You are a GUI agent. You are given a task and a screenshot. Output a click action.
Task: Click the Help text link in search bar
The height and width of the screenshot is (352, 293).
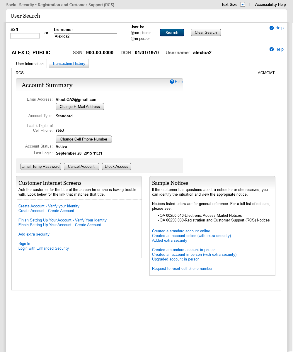(x=280, y=28)
